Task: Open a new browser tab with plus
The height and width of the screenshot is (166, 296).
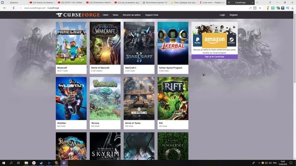Action: 257,2
